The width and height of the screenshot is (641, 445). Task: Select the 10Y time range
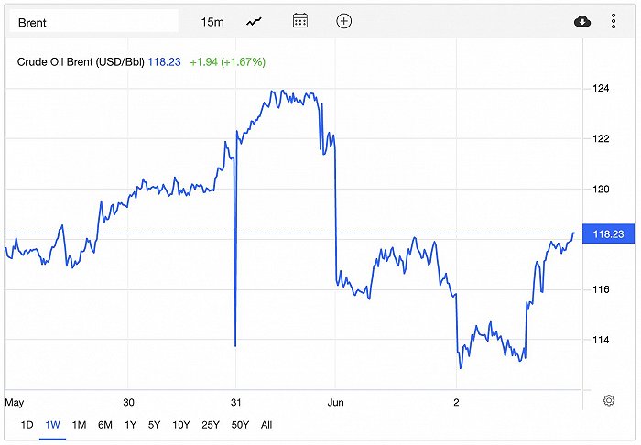[181, 425]
